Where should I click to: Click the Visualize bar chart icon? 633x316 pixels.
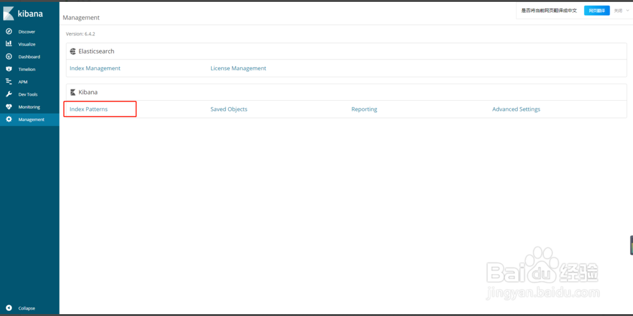(9, 44)
